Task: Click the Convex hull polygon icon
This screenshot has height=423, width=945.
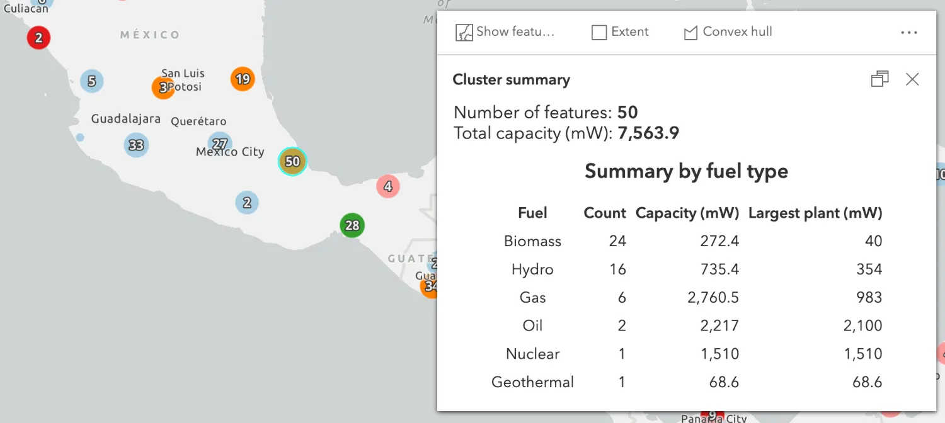Action: coord(691,31)
